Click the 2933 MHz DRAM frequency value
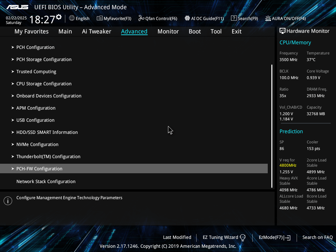The width and height of the screenshot is (336, 252). [x=315, y=96]
